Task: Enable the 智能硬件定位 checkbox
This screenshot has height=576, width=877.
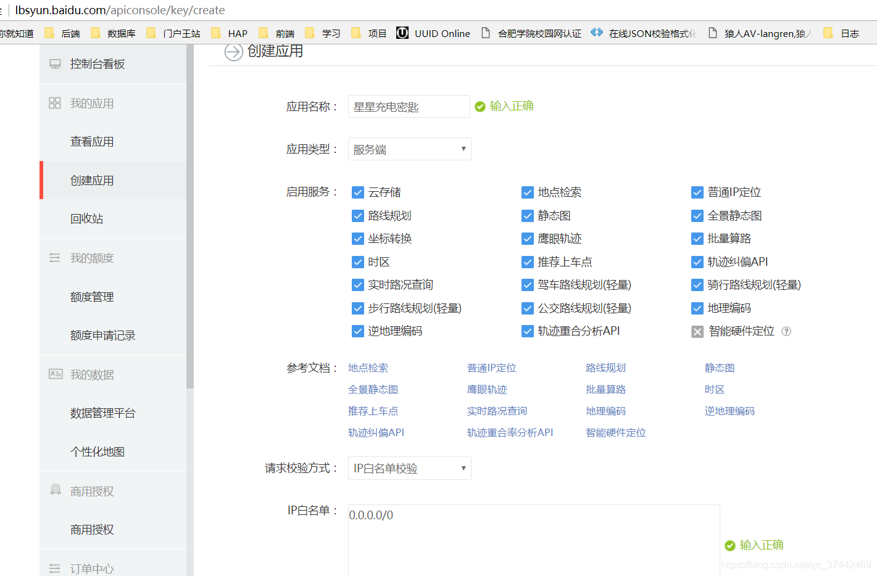Action: tap(697, 331)
